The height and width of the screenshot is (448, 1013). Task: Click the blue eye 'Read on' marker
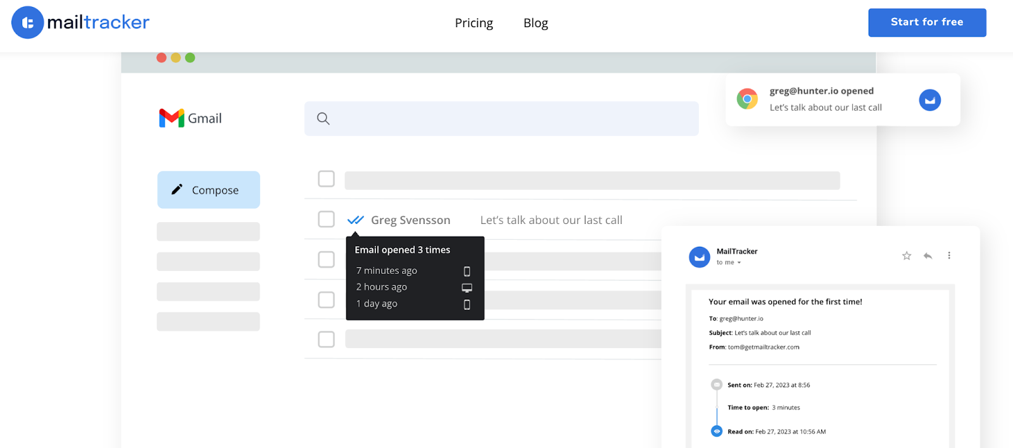[717, 431]
